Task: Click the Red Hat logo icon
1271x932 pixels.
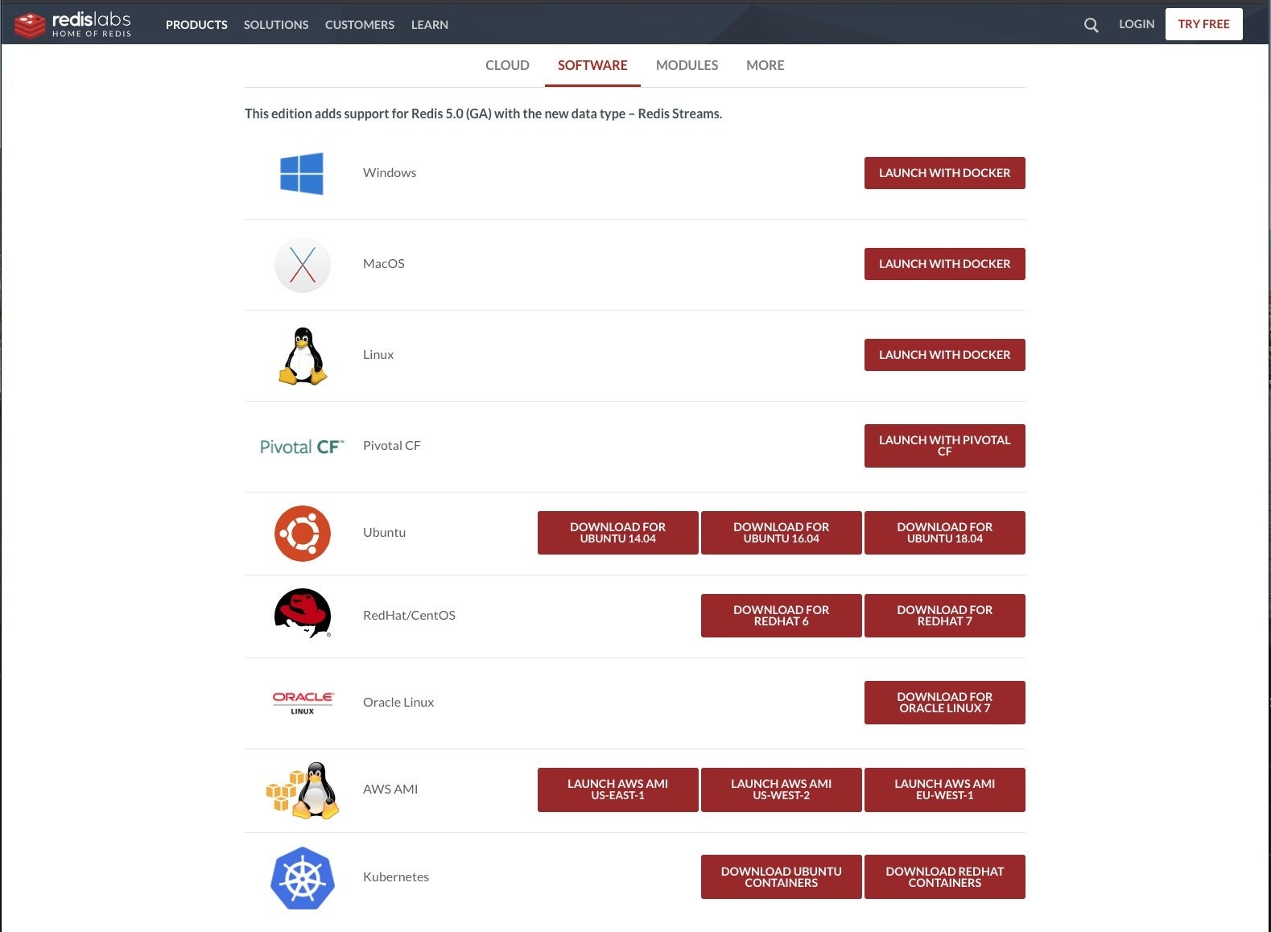Action: tap(303, 613)
